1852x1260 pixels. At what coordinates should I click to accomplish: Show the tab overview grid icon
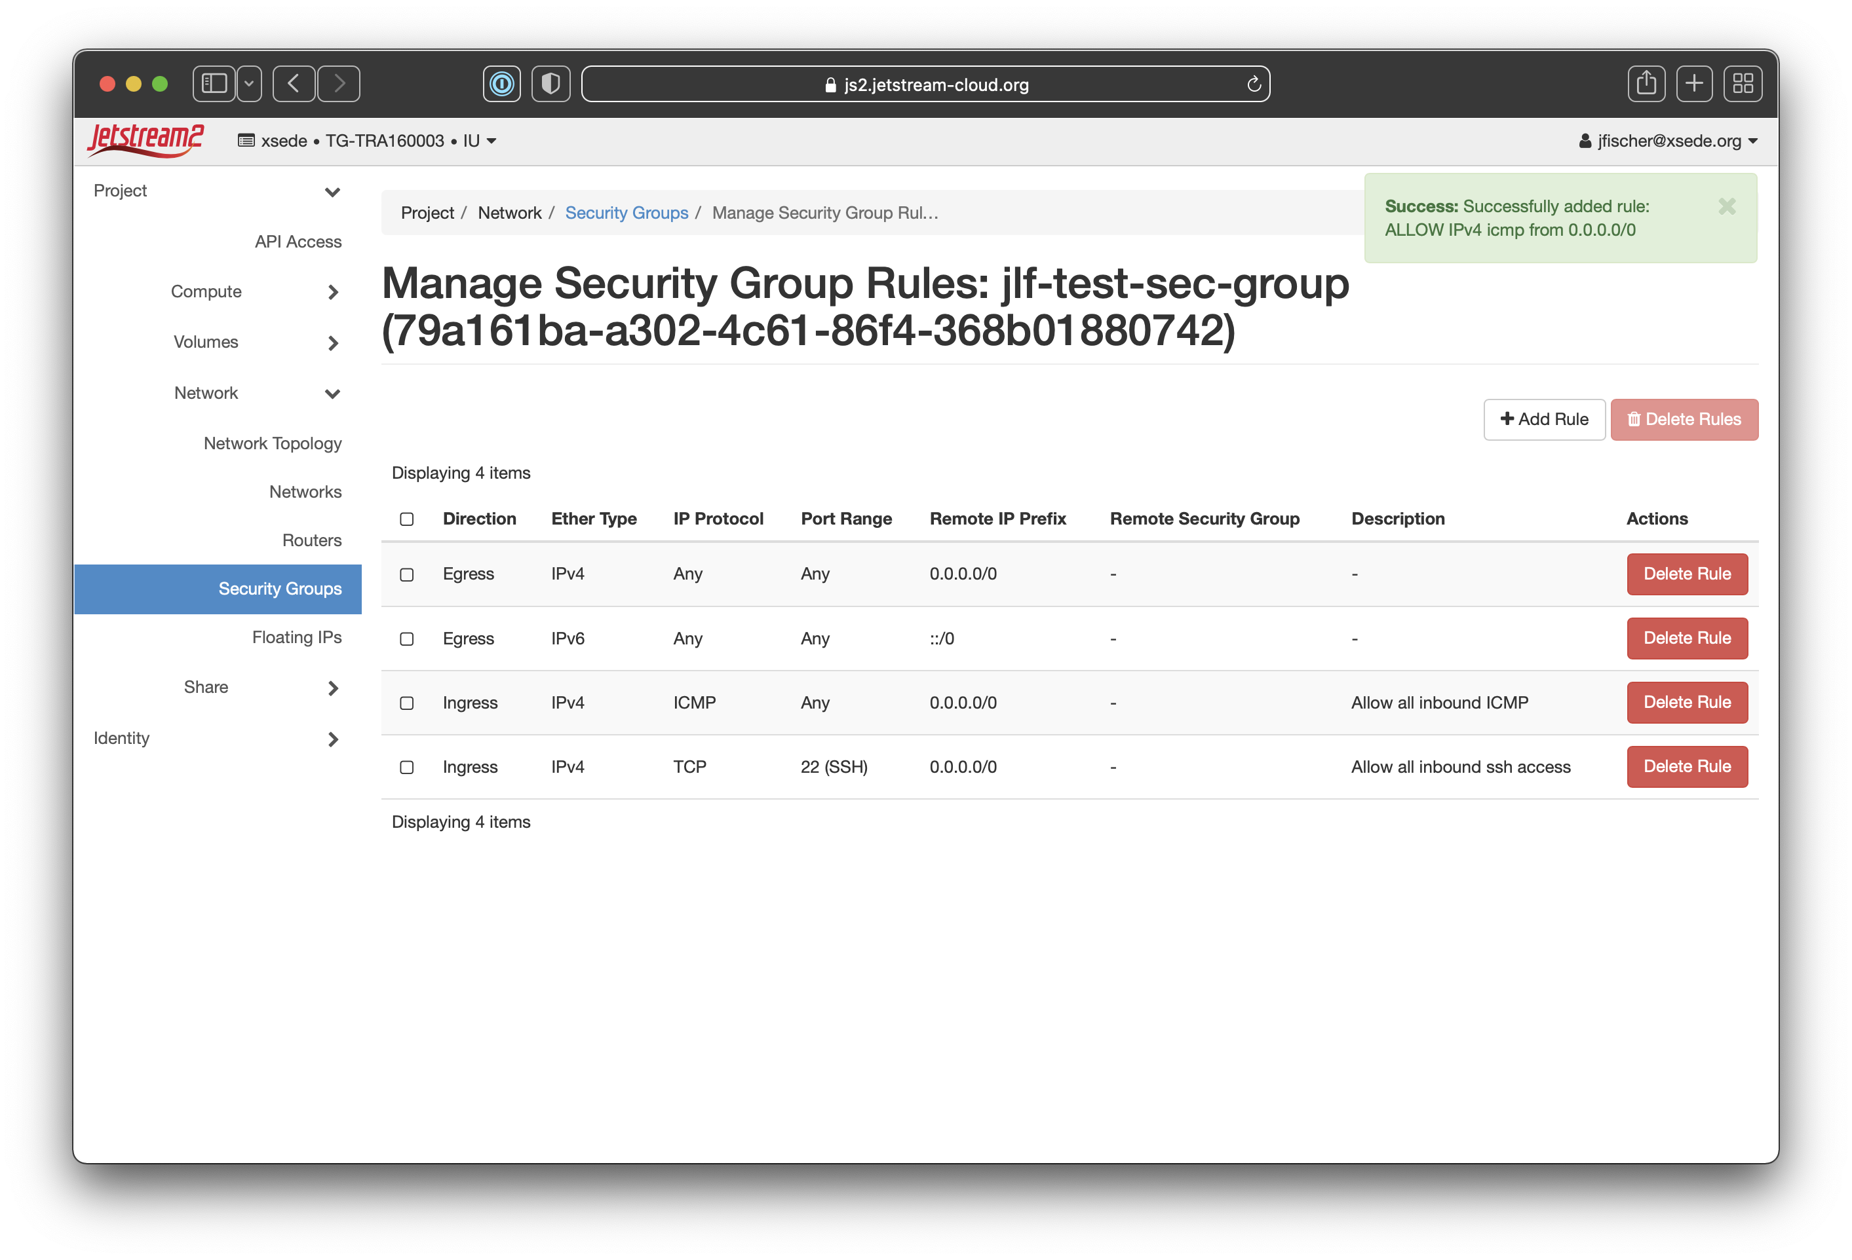point(1742,84)
